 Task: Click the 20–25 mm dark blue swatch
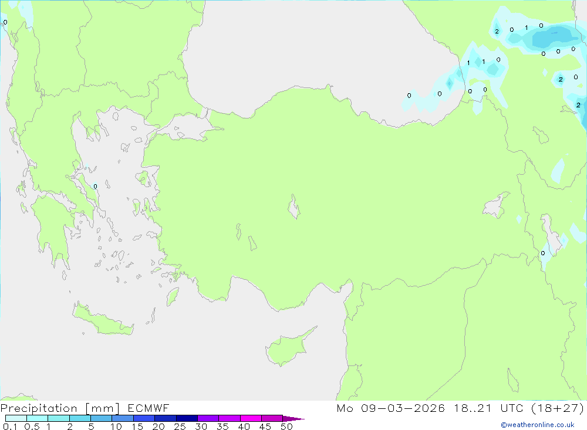(166, 418)
